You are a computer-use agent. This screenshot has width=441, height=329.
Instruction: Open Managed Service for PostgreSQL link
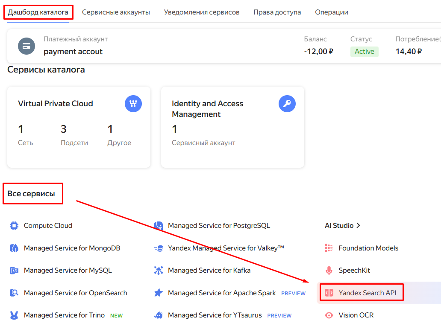tap(219, 226)
